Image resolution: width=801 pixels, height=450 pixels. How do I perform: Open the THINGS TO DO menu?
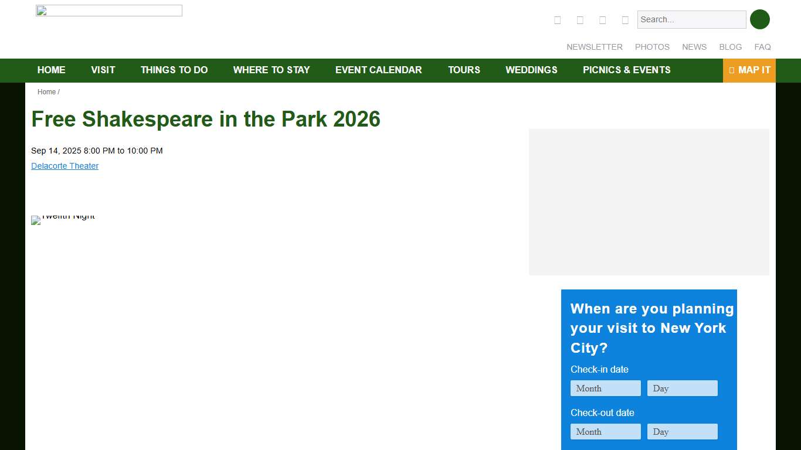(x=174, y=70)
